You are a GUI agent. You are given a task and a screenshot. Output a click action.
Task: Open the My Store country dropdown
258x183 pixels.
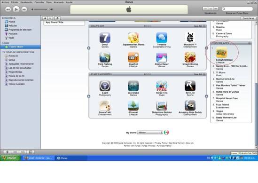[x=150, y=133]
